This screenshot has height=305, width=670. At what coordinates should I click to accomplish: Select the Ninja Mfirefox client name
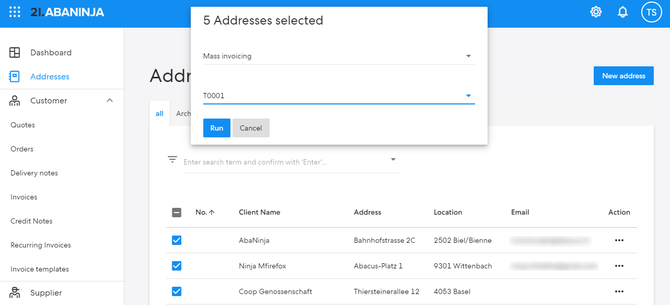tap(262, 266)
